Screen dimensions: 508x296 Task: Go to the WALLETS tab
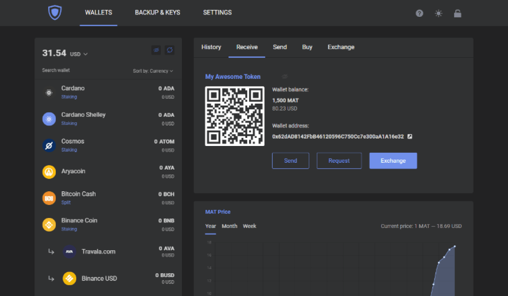click(98, 13)
